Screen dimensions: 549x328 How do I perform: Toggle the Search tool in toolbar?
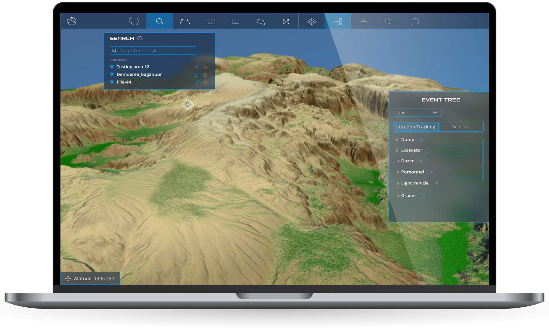click(160, 21)
